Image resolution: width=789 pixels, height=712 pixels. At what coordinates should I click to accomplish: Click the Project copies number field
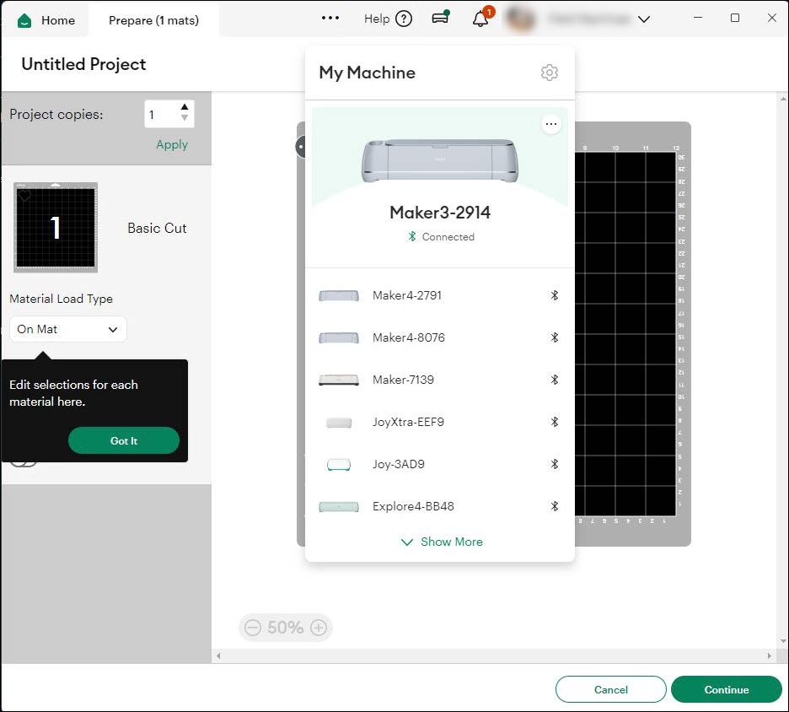pos(160,114)
